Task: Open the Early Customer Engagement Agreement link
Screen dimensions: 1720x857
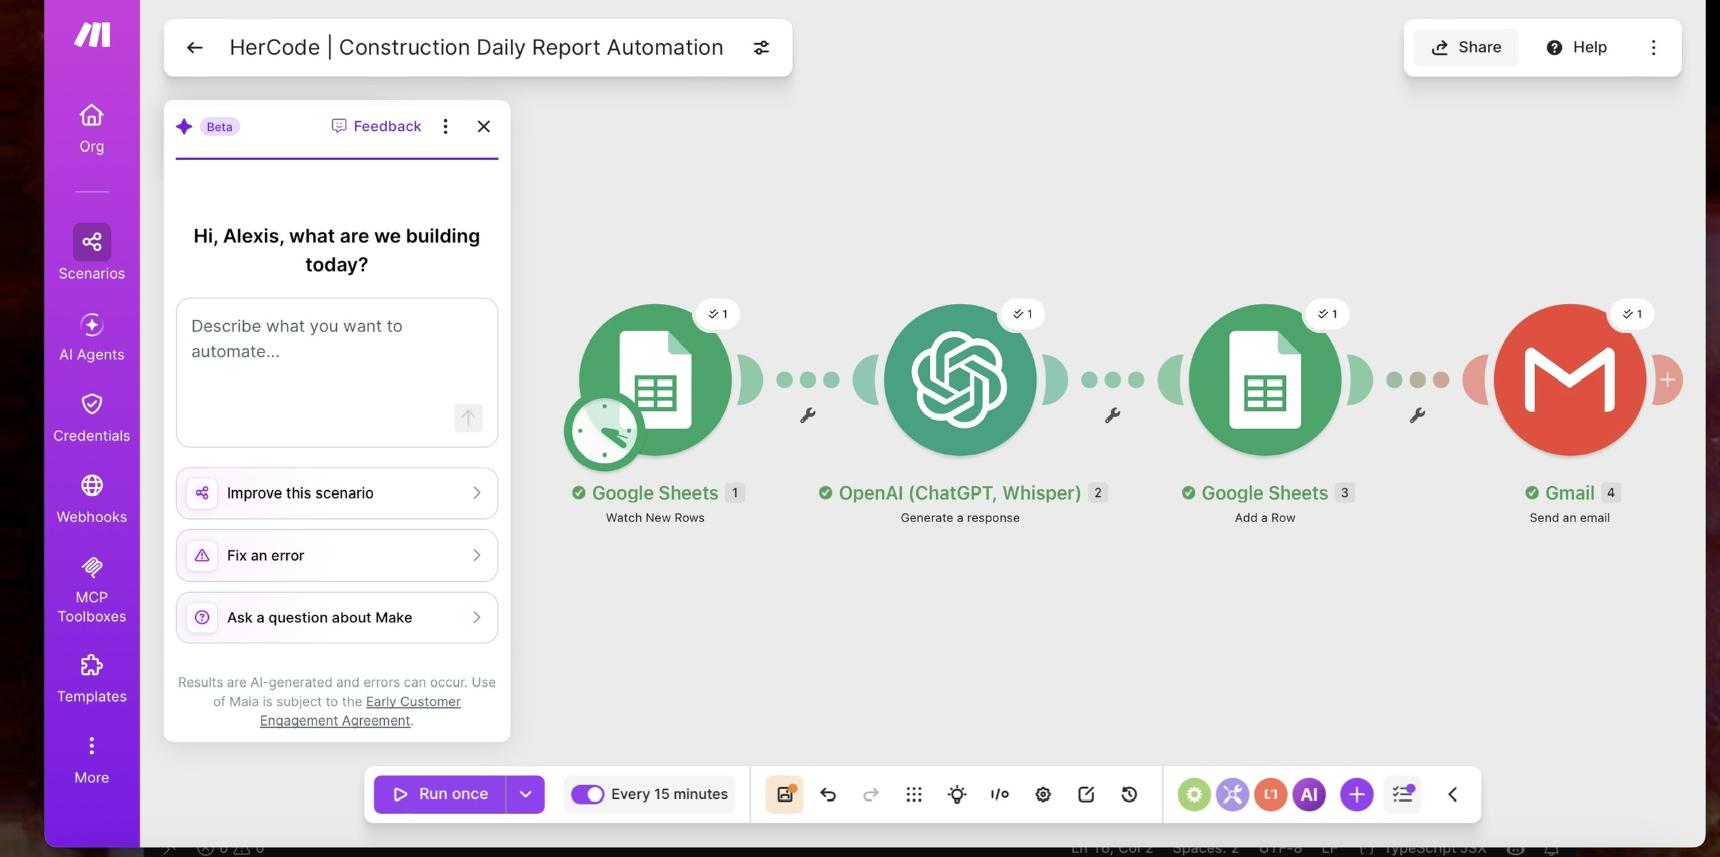Action: coord(360,711)
